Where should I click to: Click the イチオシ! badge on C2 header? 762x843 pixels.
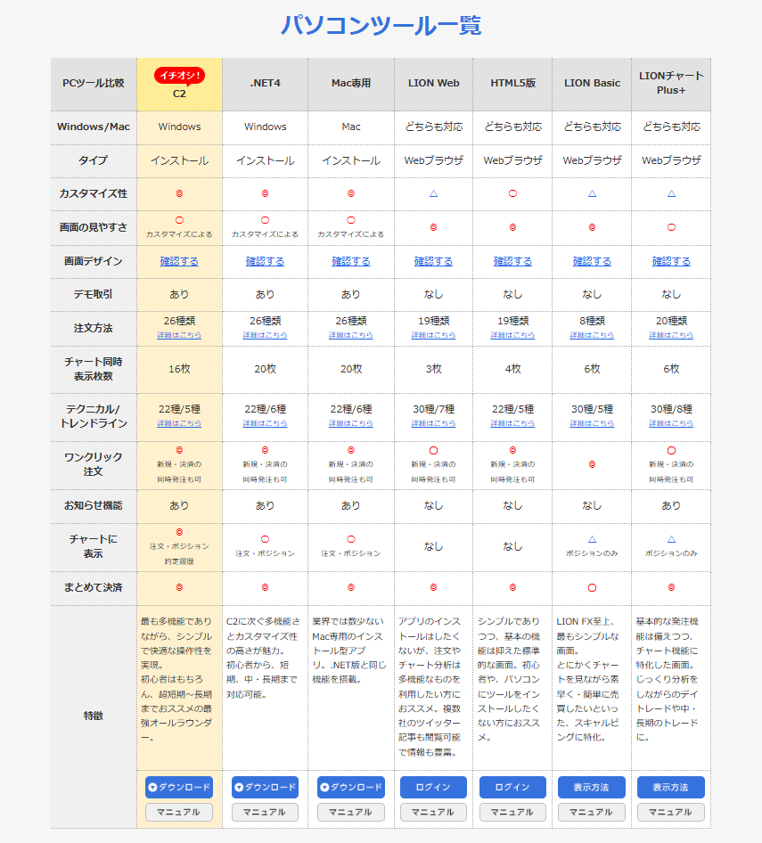pos(179,75)
